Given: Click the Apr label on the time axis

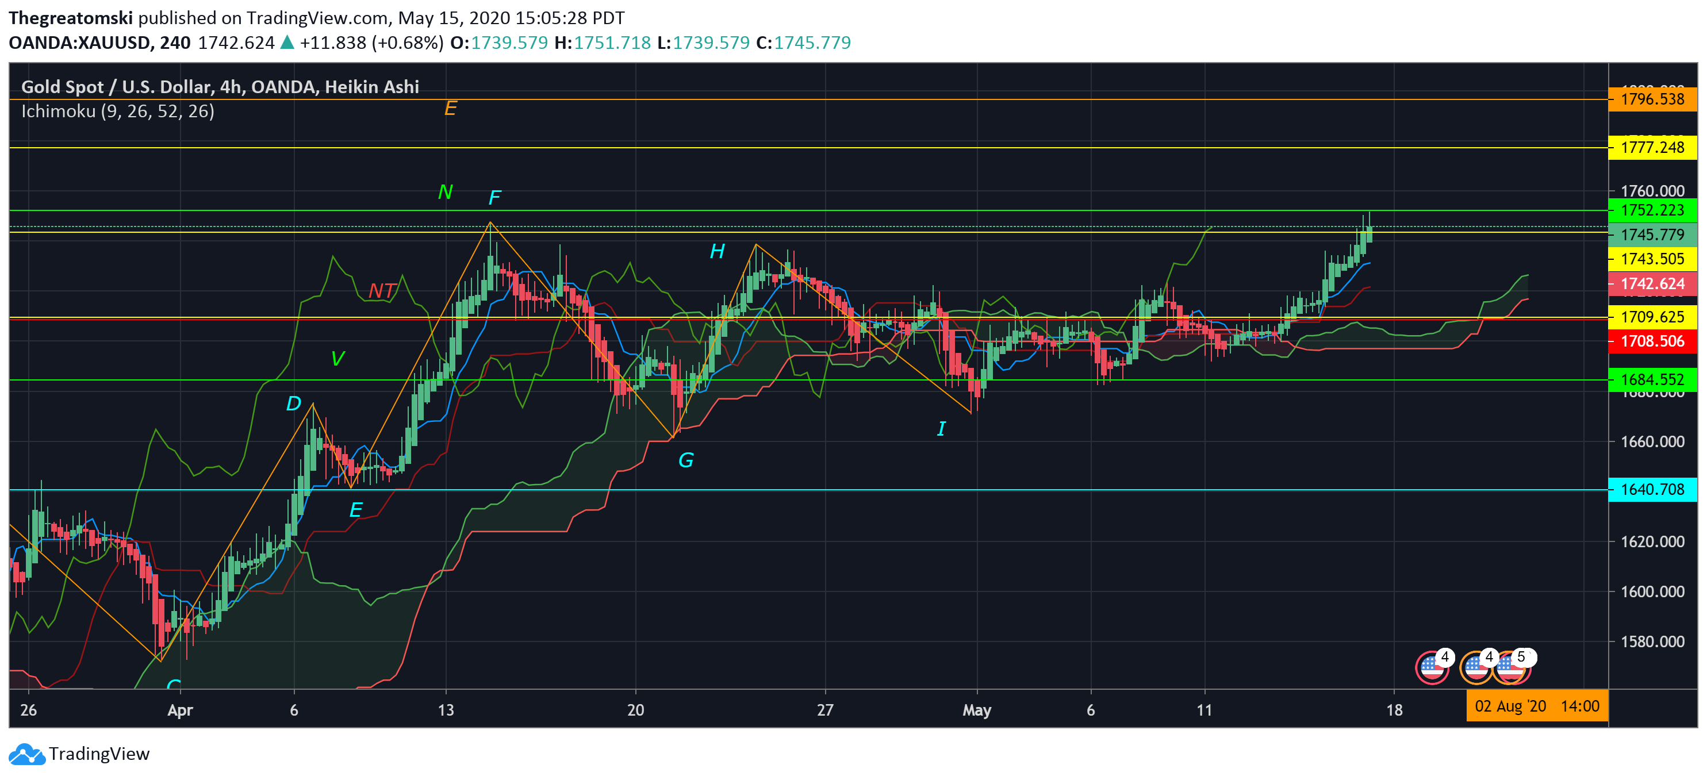Looking at the screenshot, I should click(180, 710).
